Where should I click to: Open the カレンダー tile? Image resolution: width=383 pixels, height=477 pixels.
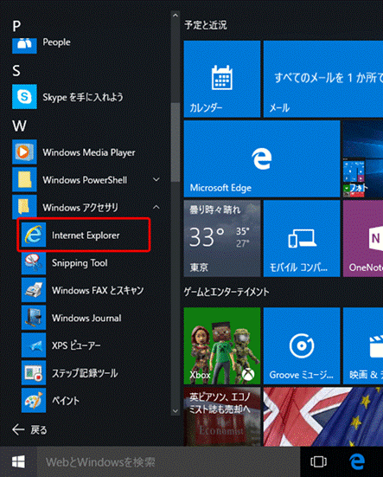pyautogui.click(x=222, y=79)
